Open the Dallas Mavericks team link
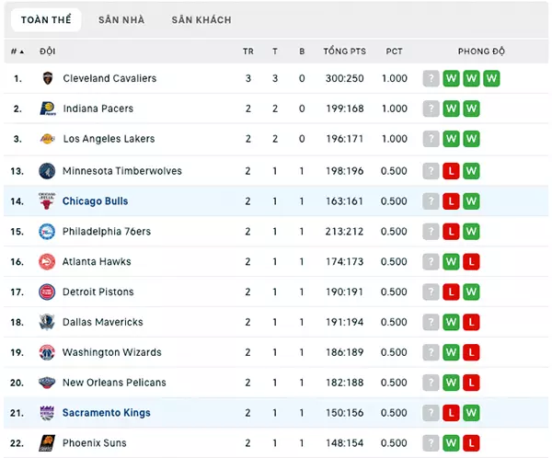 coord(103,322)
